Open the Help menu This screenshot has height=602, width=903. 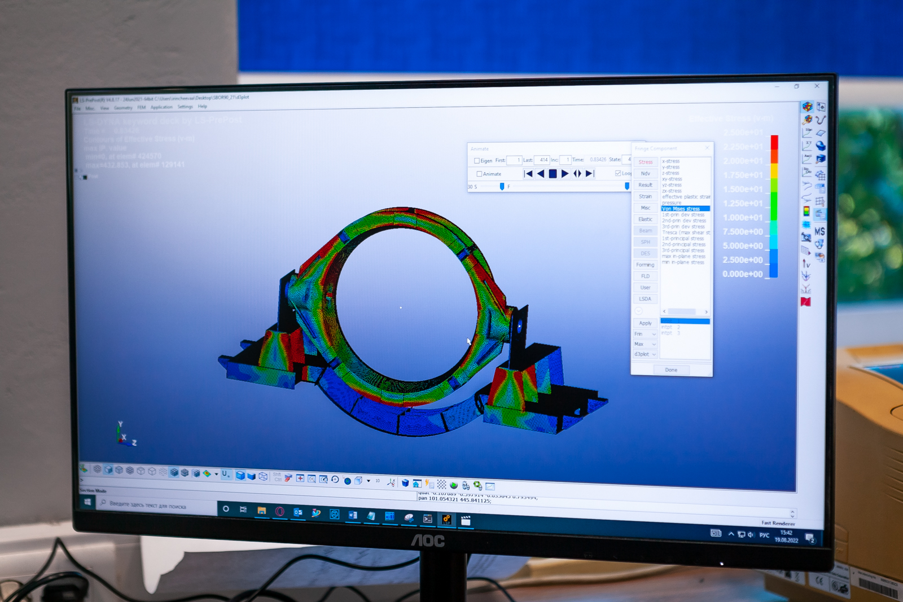203,107
